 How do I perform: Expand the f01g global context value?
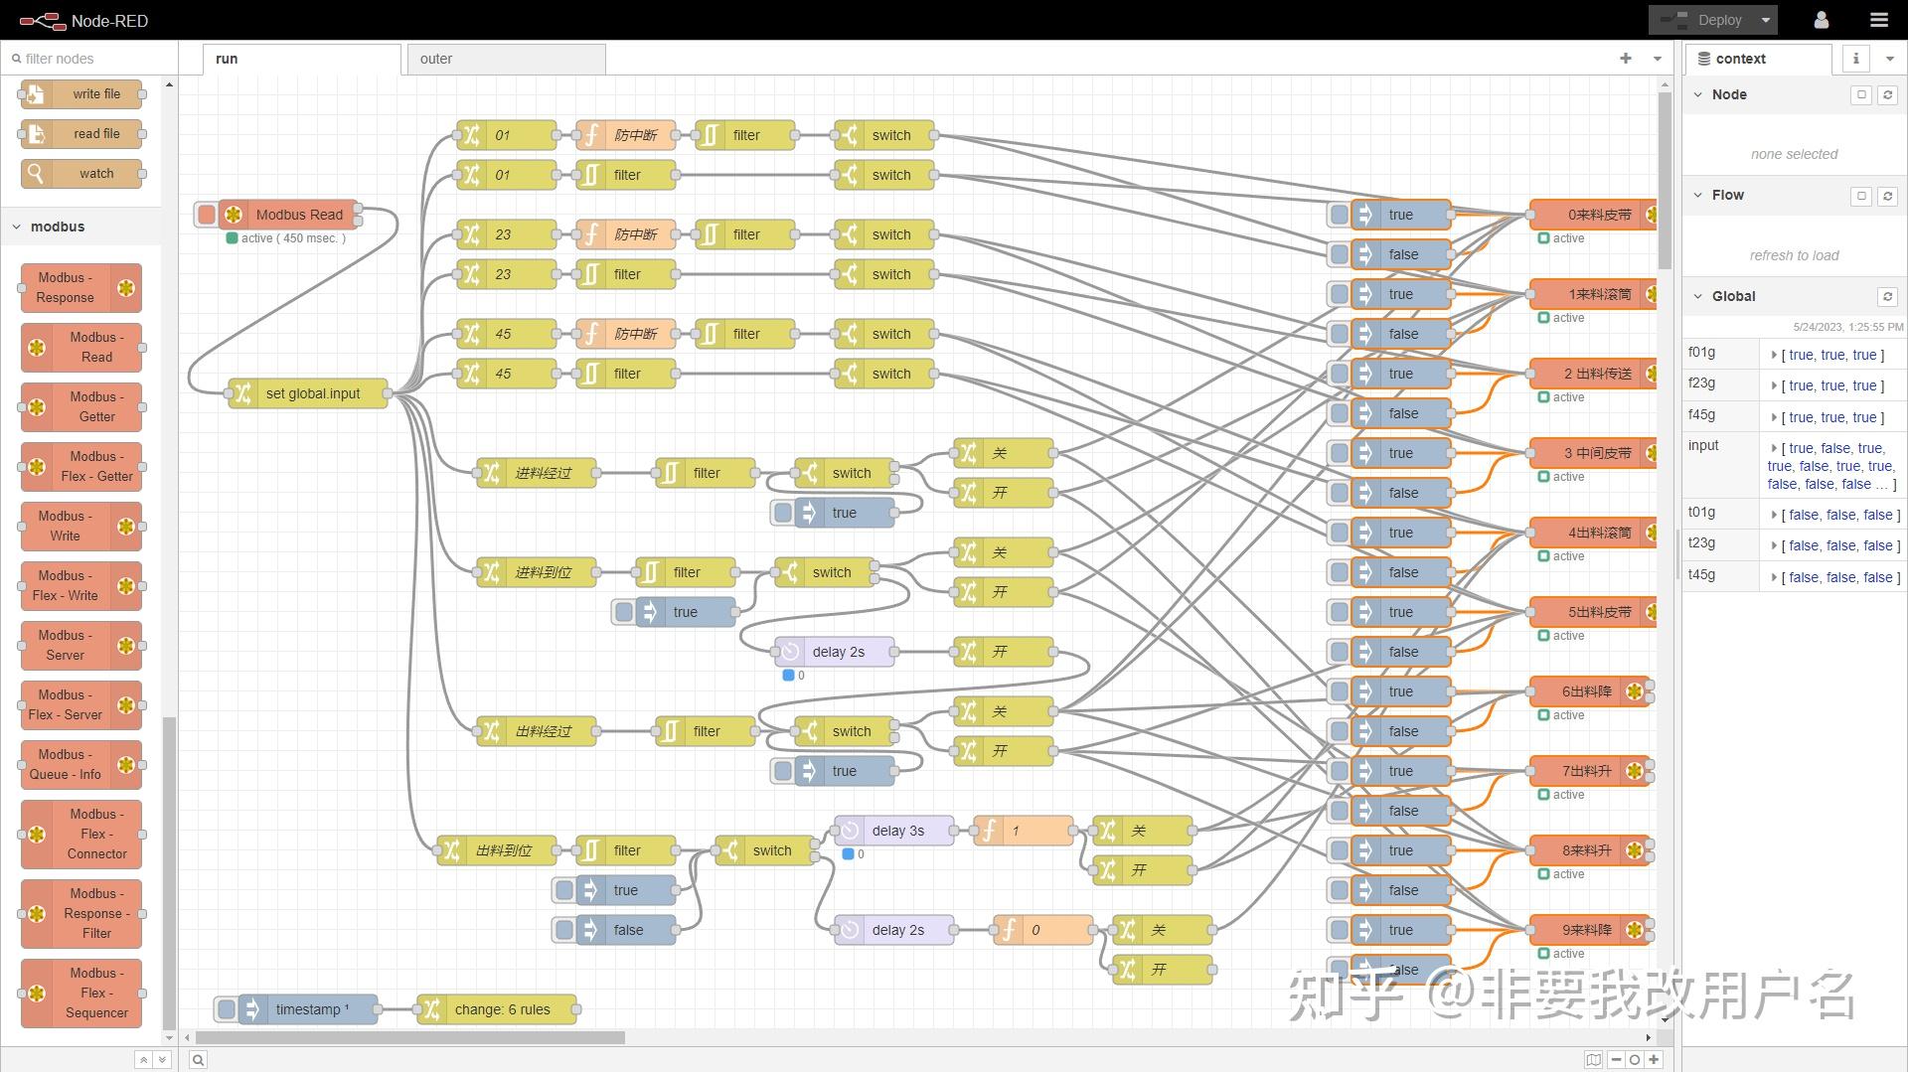1777,355
